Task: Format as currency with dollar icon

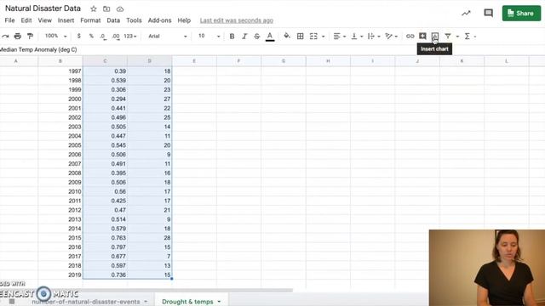Action: [x=79, y=36]
